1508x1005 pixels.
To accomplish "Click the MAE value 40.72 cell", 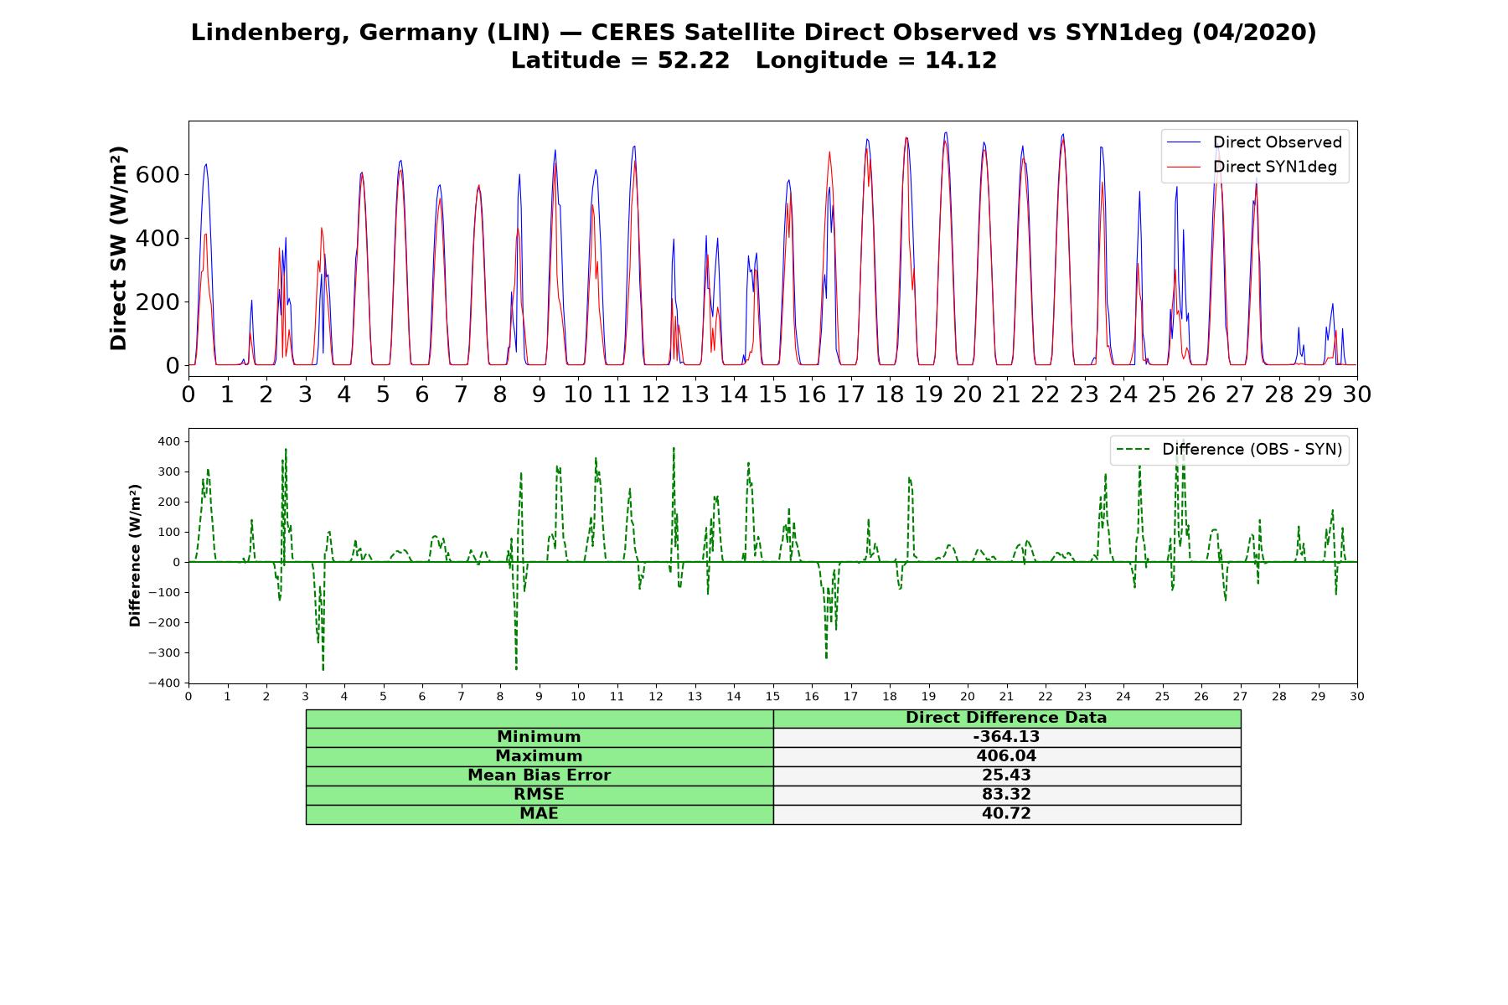I will pyautogui.click(x=1006, y=814).
